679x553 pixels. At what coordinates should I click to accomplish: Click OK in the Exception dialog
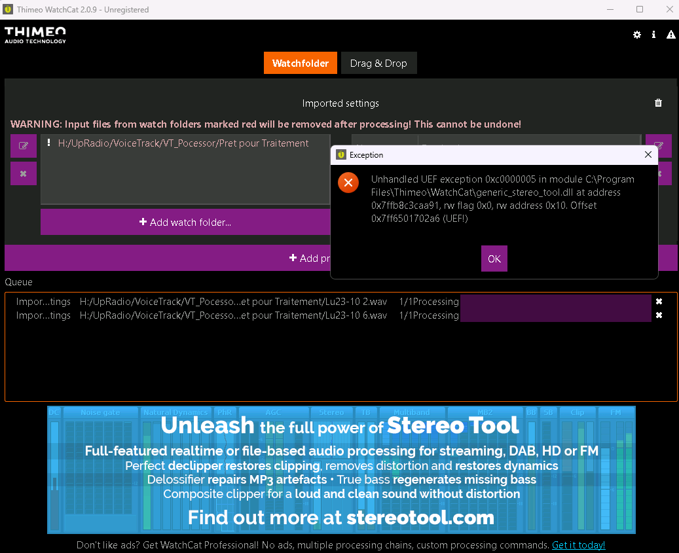494,259
